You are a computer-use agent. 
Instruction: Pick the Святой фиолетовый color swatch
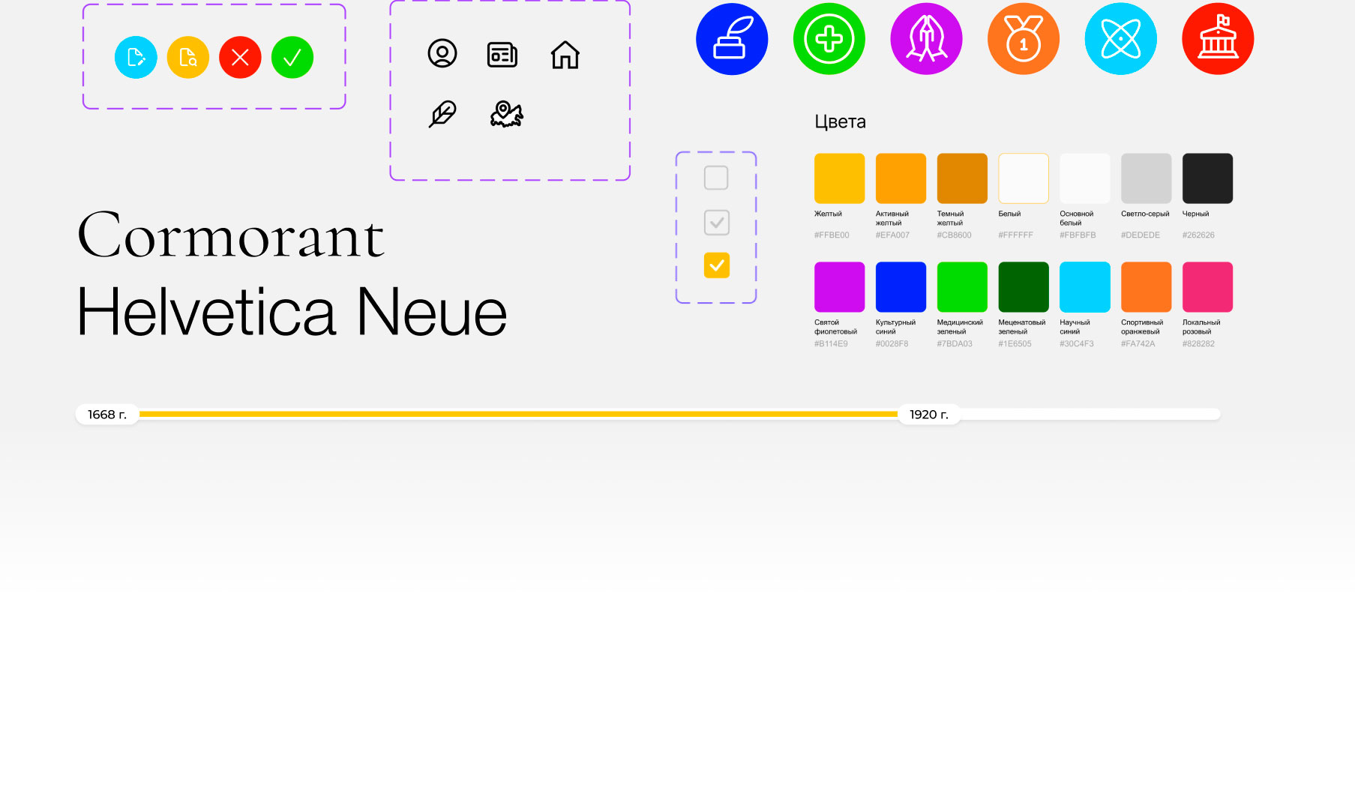840,287
